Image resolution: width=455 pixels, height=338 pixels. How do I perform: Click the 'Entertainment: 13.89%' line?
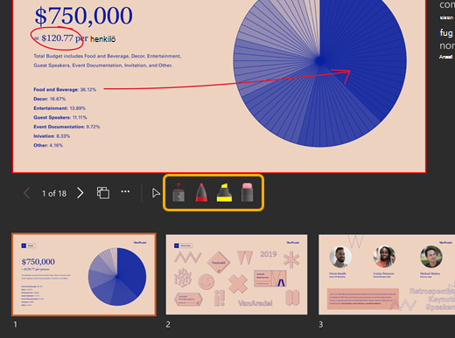pyautogui.click(x=59, y=108)
